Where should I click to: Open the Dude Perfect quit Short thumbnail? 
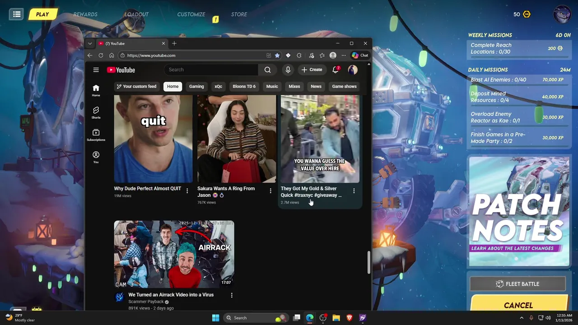point(153,139)
